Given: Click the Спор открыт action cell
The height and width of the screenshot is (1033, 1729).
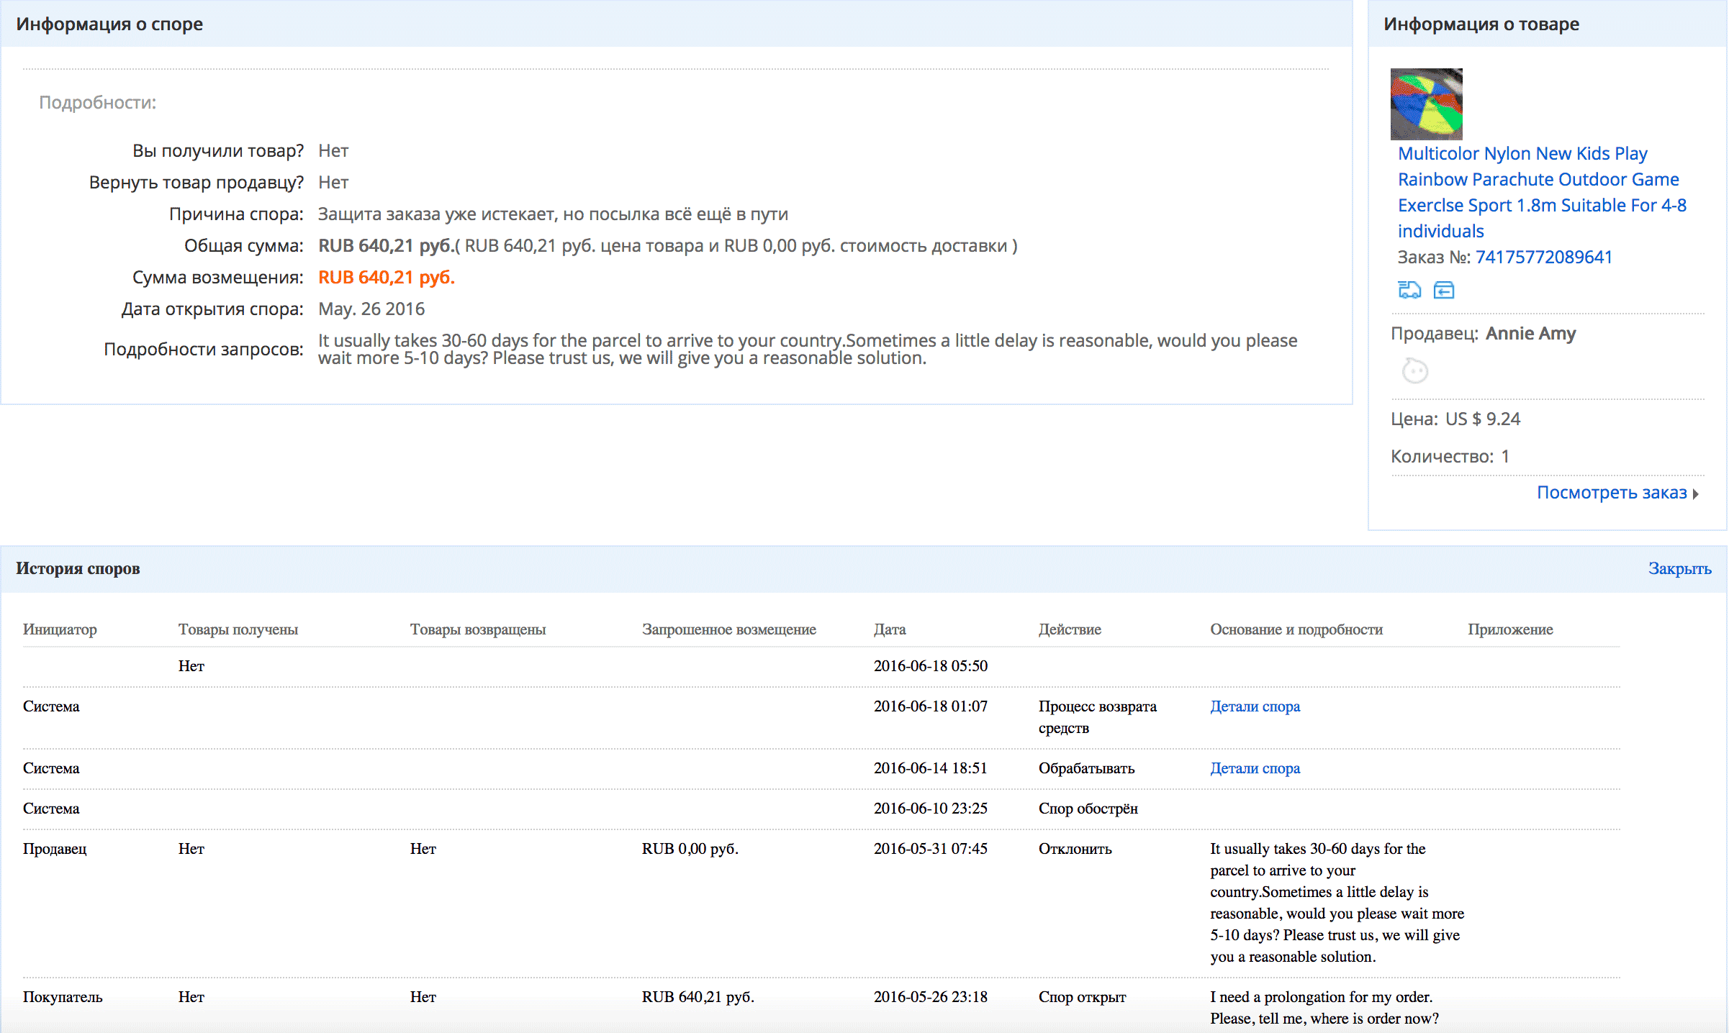Looking at the screenshot, I should pyautogui.click(x=1082, y=997).
